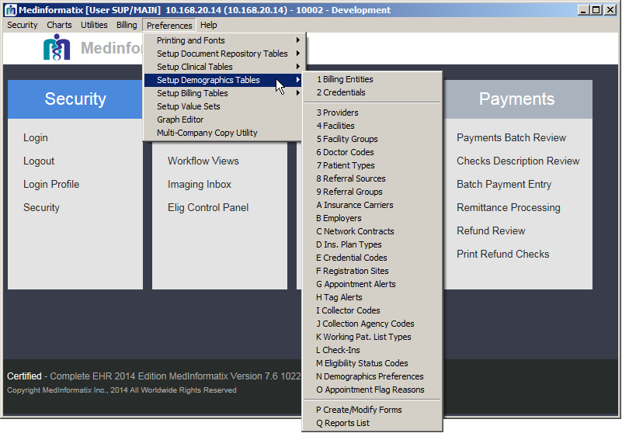The image size is (622, 433).
Task: Choose Setup Value Sets
Action: (224, 106)
